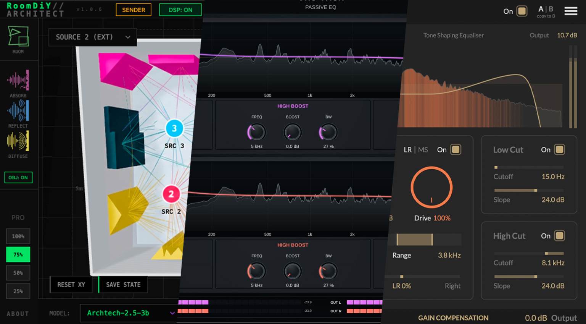Screen dimensions: 586x324
Task: Toggle the equaliser main On switch
Action: coord(522,11)
